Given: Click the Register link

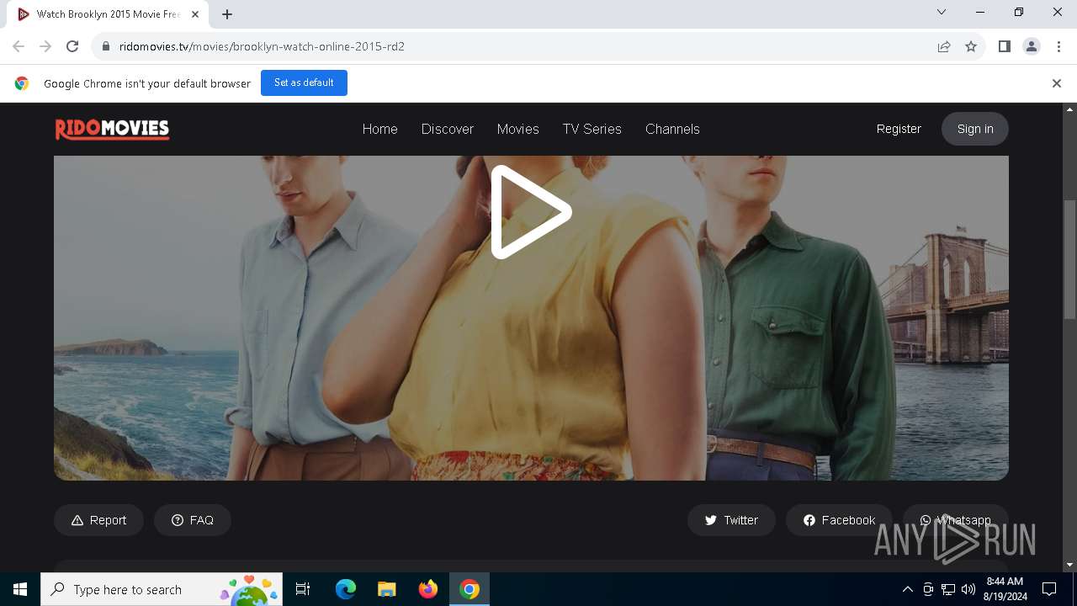Looking at the screenshot, I should [x=899, y=129].
